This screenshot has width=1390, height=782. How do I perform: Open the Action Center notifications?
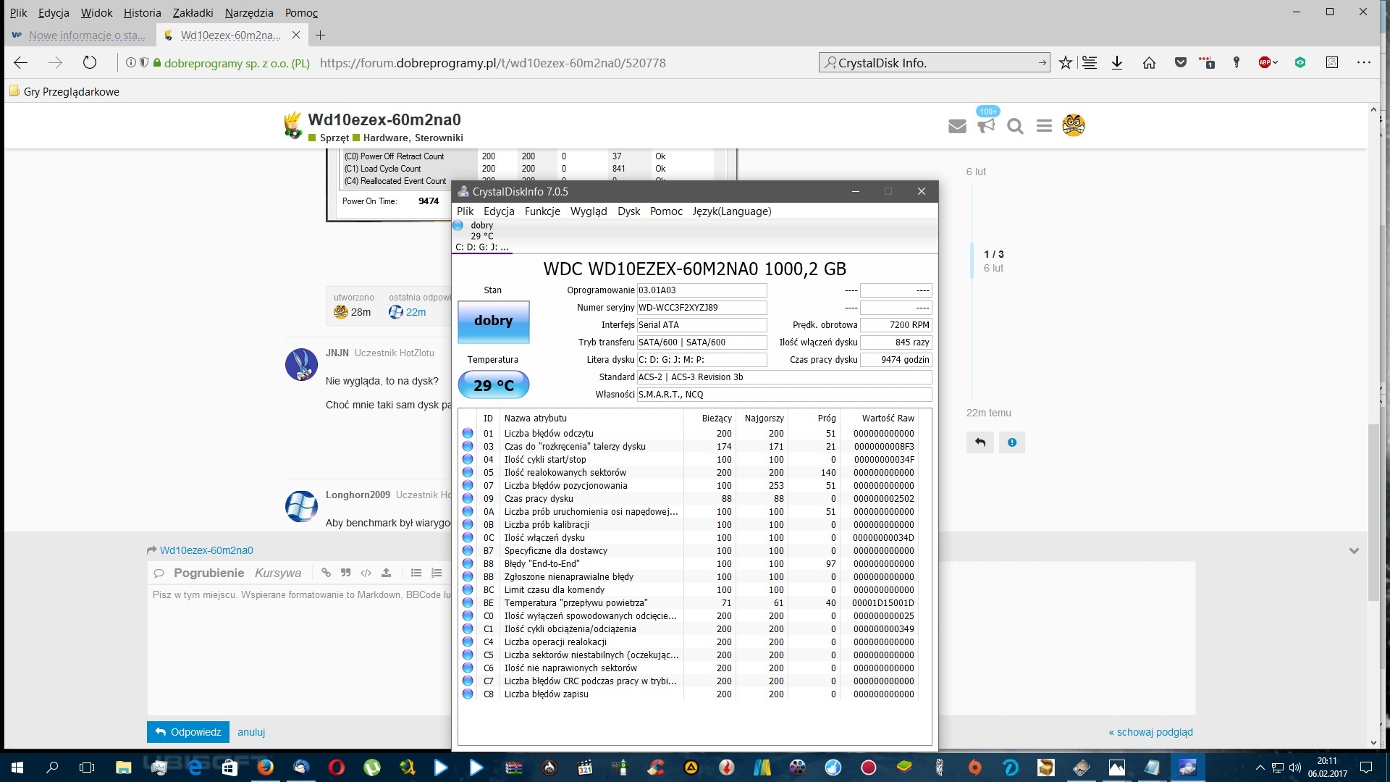(1366, 767)
